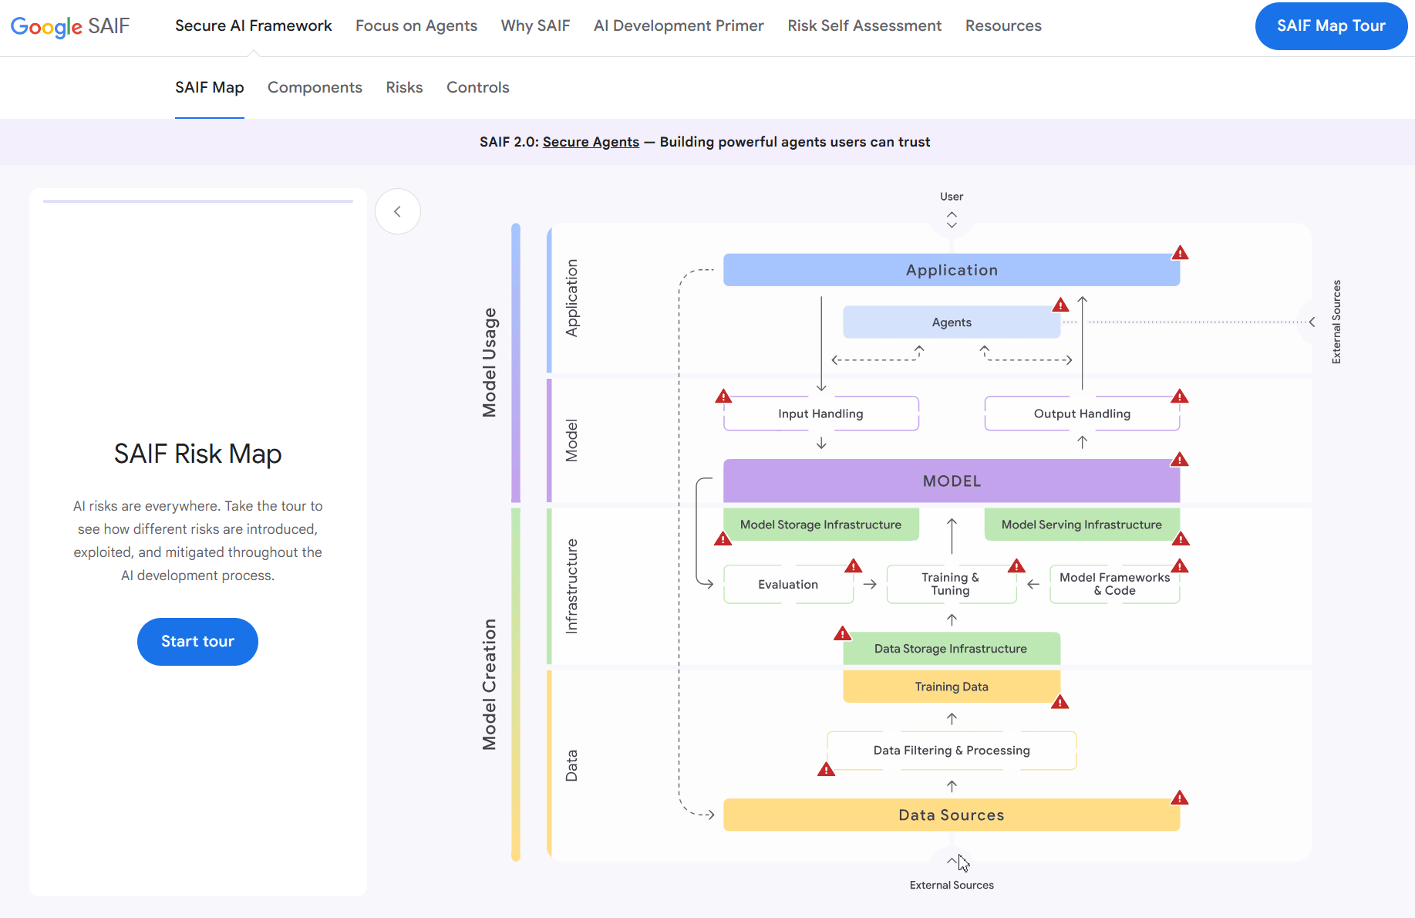Select the Evaluation component

pyautogui.click(x=788, y=585)
